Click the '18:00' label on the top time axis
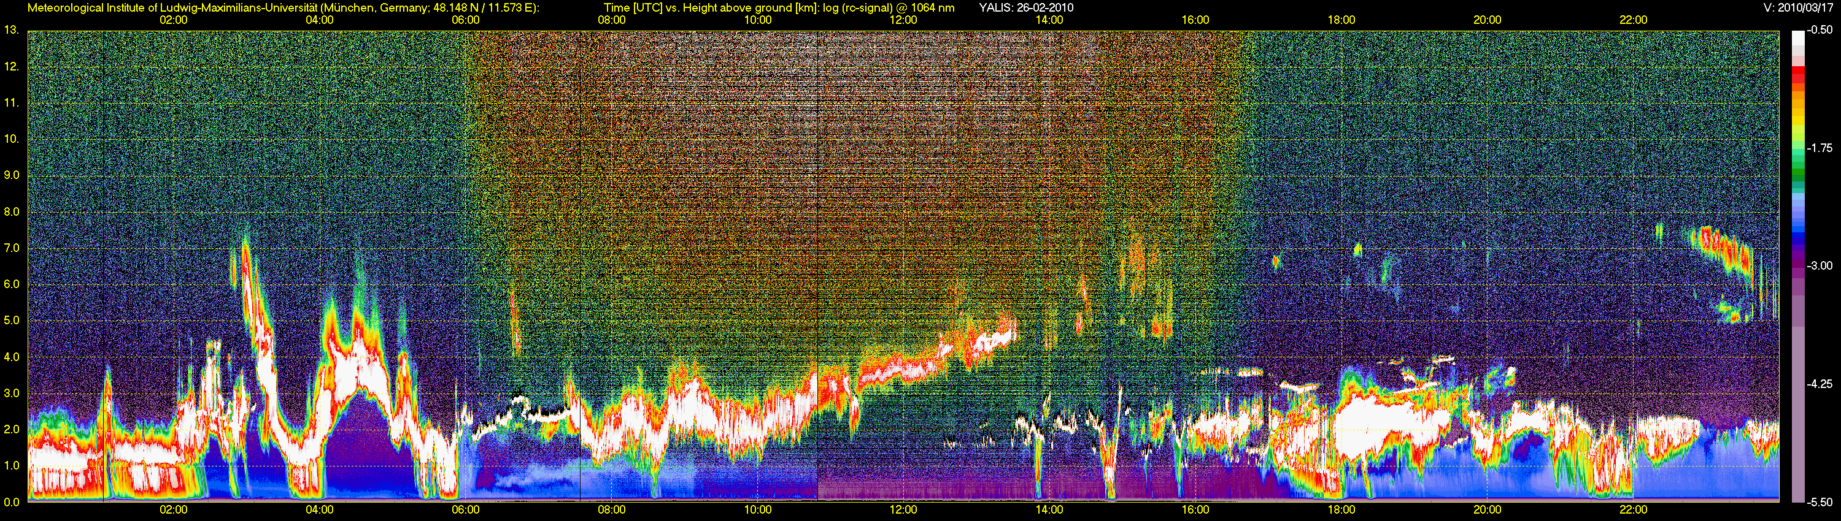This screenshot has width=1841, height=521. (x=1341, y=20)
